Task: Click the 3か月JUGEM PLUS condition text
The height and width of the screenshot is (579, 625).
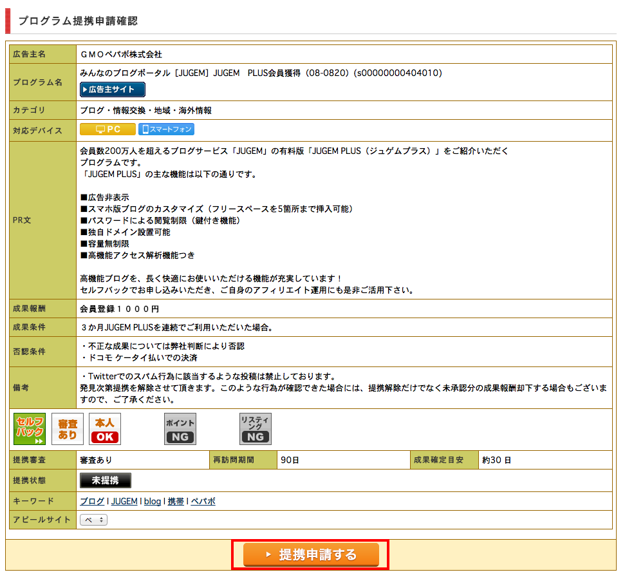Action: tap(177, 327)
